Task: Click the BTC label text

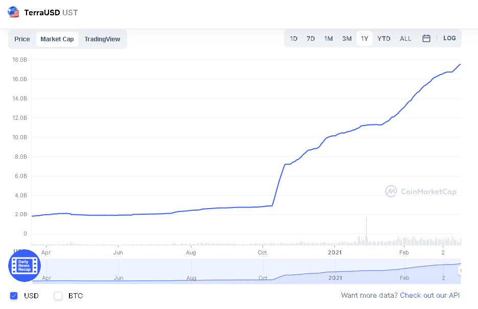Action: (76, 296)
